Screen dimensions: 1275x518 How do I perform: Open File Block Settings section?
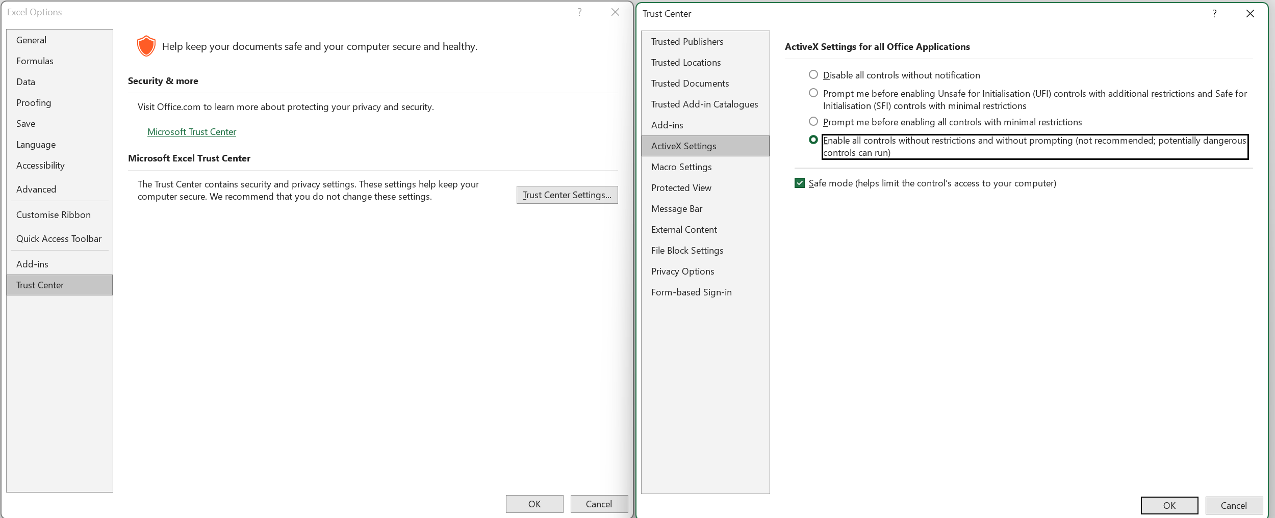tap(705, 251)
